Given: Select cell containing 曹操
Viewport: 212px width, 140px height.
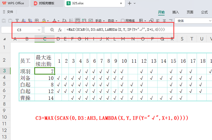Looking at the screenshot, I should coord(27,98).
